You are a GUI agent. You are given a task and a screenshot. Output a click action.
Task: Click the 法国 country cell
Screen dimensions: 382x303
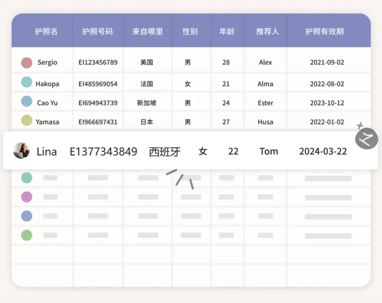(147, 84)
